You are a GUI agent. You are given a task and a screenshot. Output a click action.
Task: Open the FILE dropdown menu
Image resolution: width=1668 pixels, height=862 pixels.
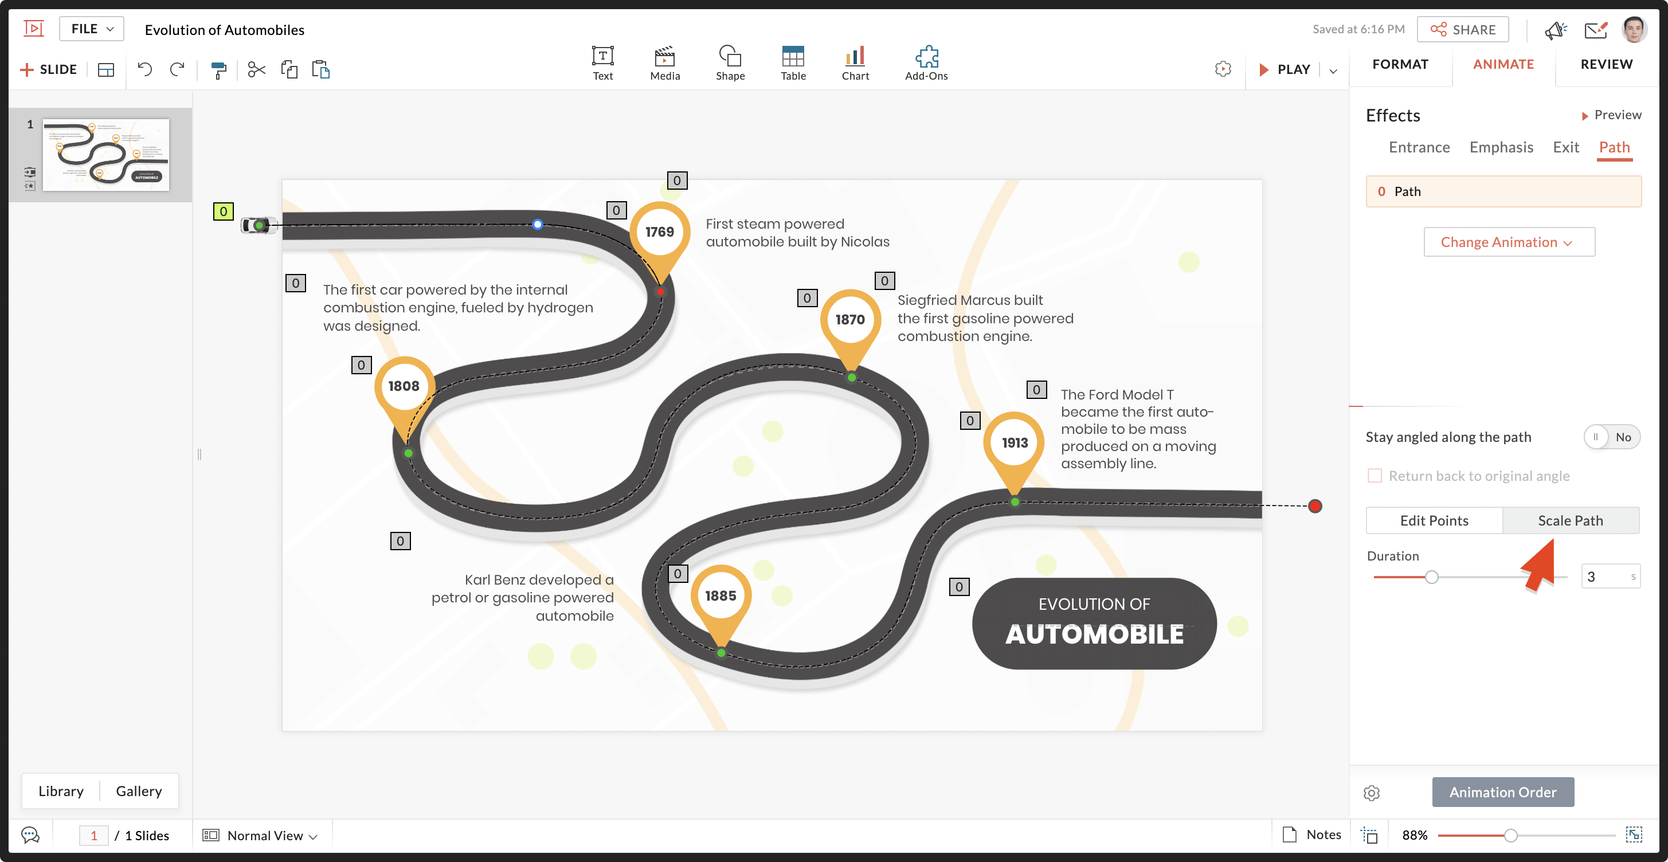(x=92, y=29)
